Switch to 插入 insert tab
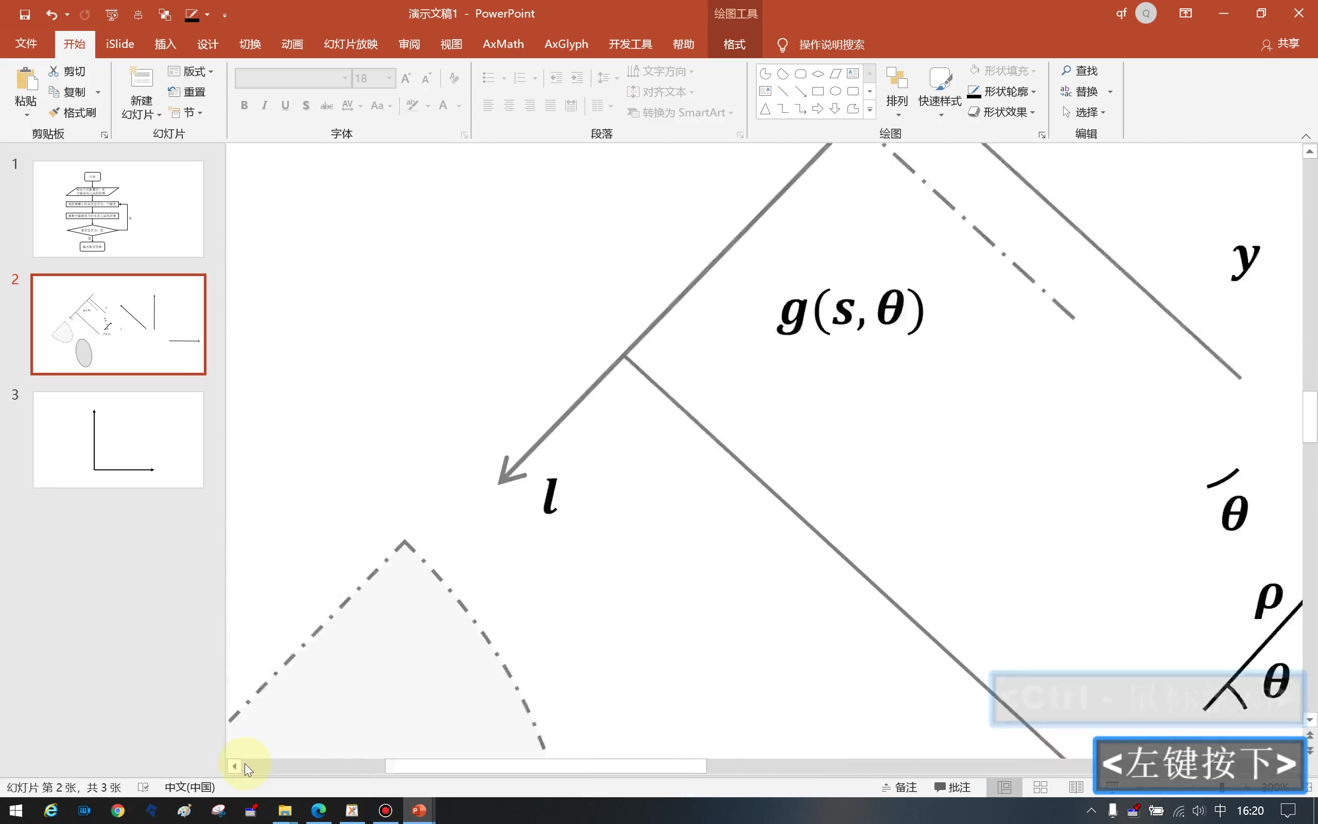 (165, 44)
